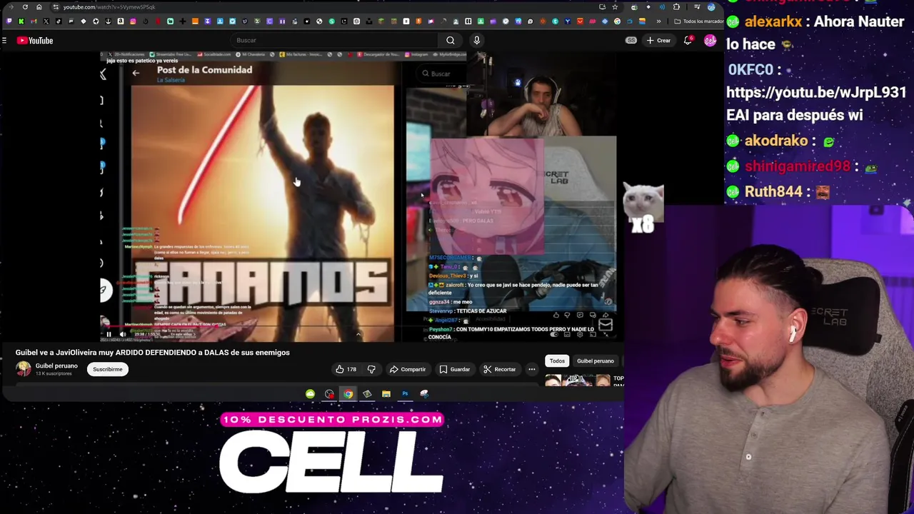Dislike the video with thumbs down
This screenshot has width=914, height=514.
(371, 369)
